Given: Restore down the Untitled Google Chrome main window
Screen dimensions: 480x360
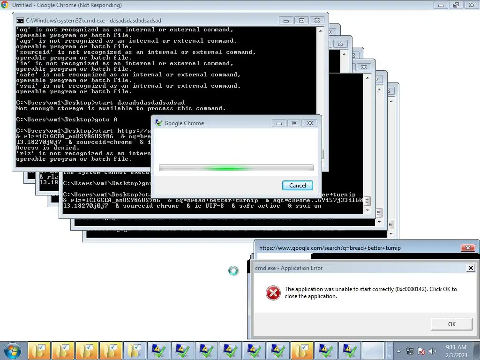Looking at the screenshot, I should click(456, 5).
